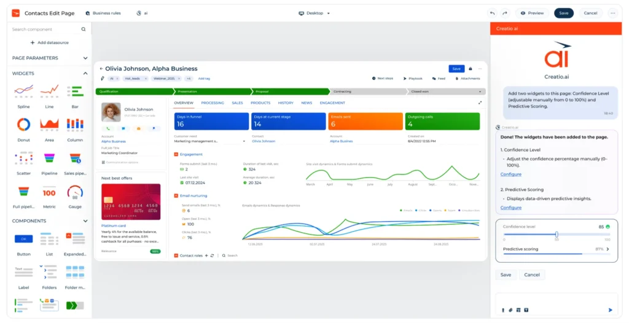Toggle the Components section chevron
The width and height of the screenshot is (629, 323).
[85, 221]
